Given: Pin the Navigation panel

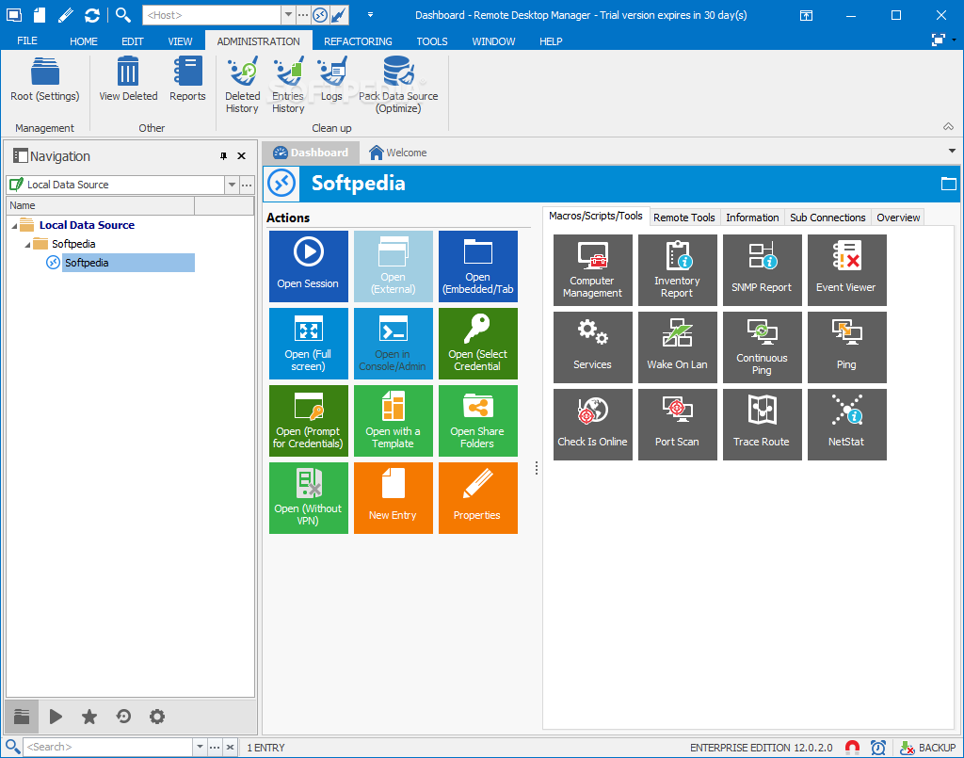Looking at the screenshot, I should coord(223,156).
